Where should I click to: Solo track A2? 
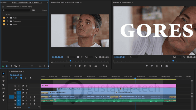point(30,101)
